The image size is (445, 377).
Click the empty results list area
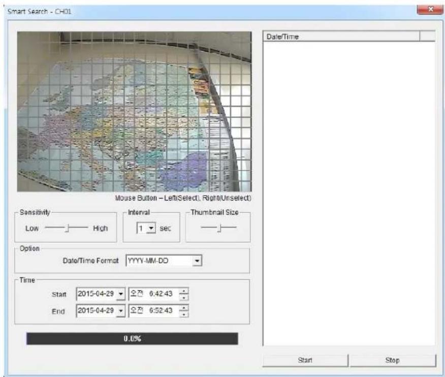pos(349,194)
